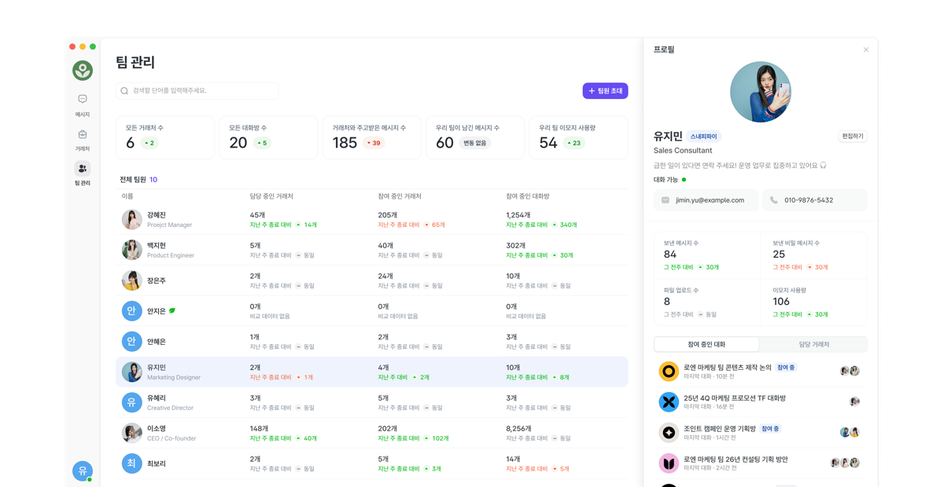Click the email envelope icon
The height and width of the screenshot is (487, 944).
pyautogui.click(x=666, y=200)
